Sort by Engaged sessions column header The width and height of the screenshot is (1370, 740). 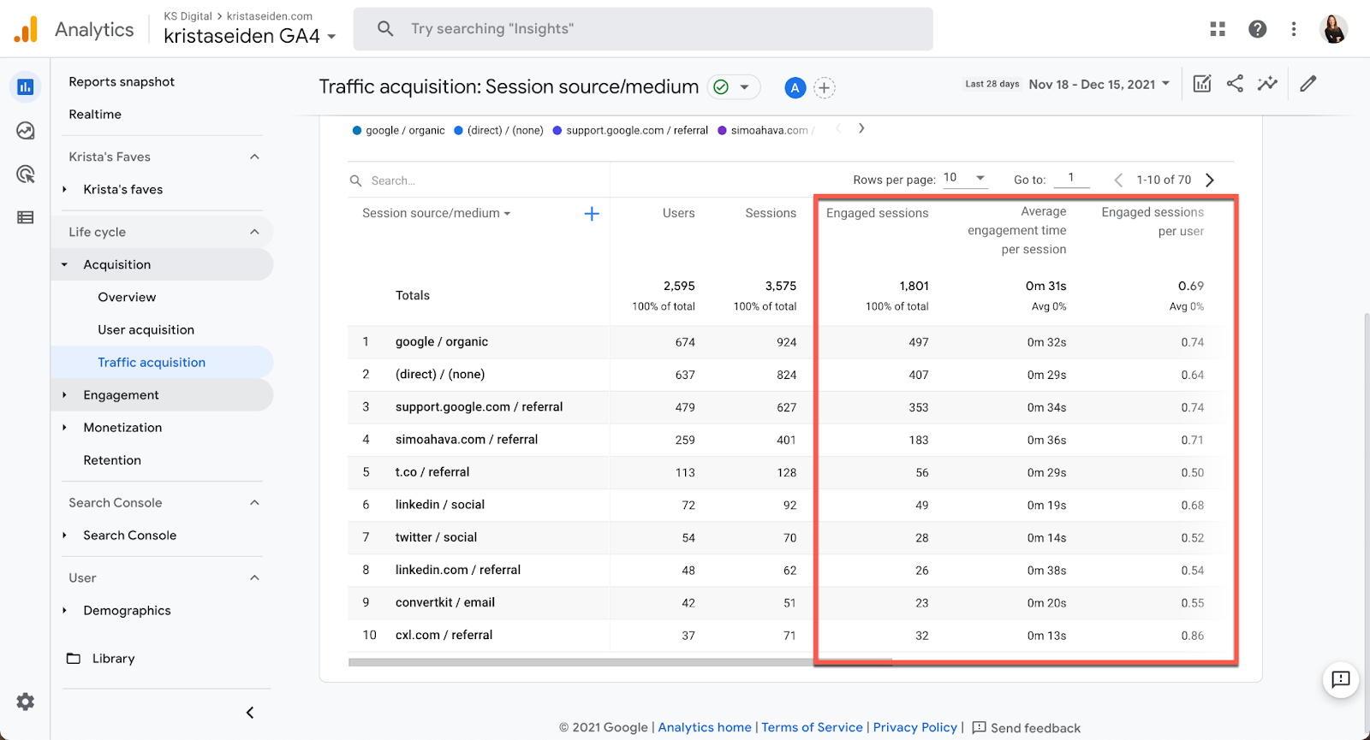(877, 213)
